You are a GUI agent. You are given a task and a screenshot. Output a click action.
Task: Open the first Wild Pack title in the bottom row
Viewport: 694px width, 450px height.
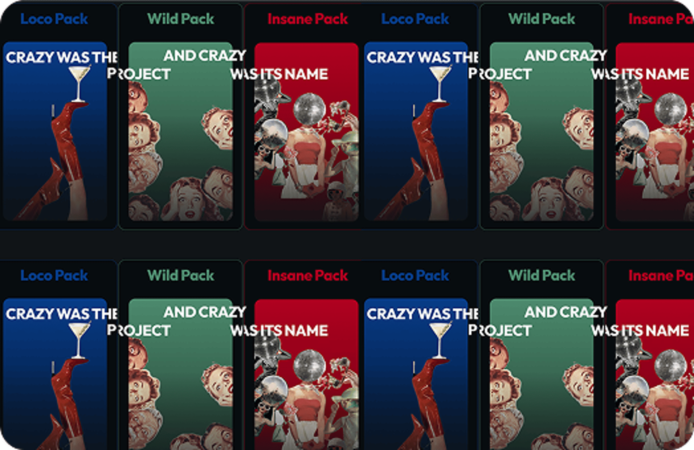181,275
